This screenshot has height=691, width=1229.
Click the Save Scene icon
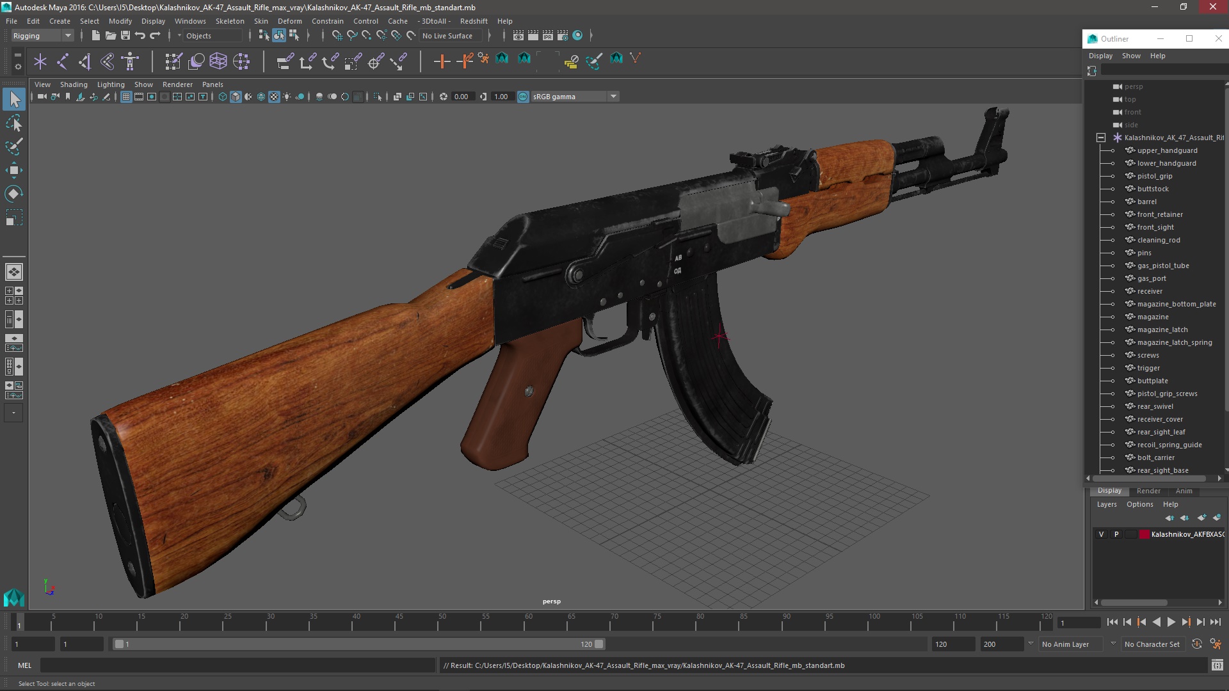pyautogui.click(x=125, y=36)
